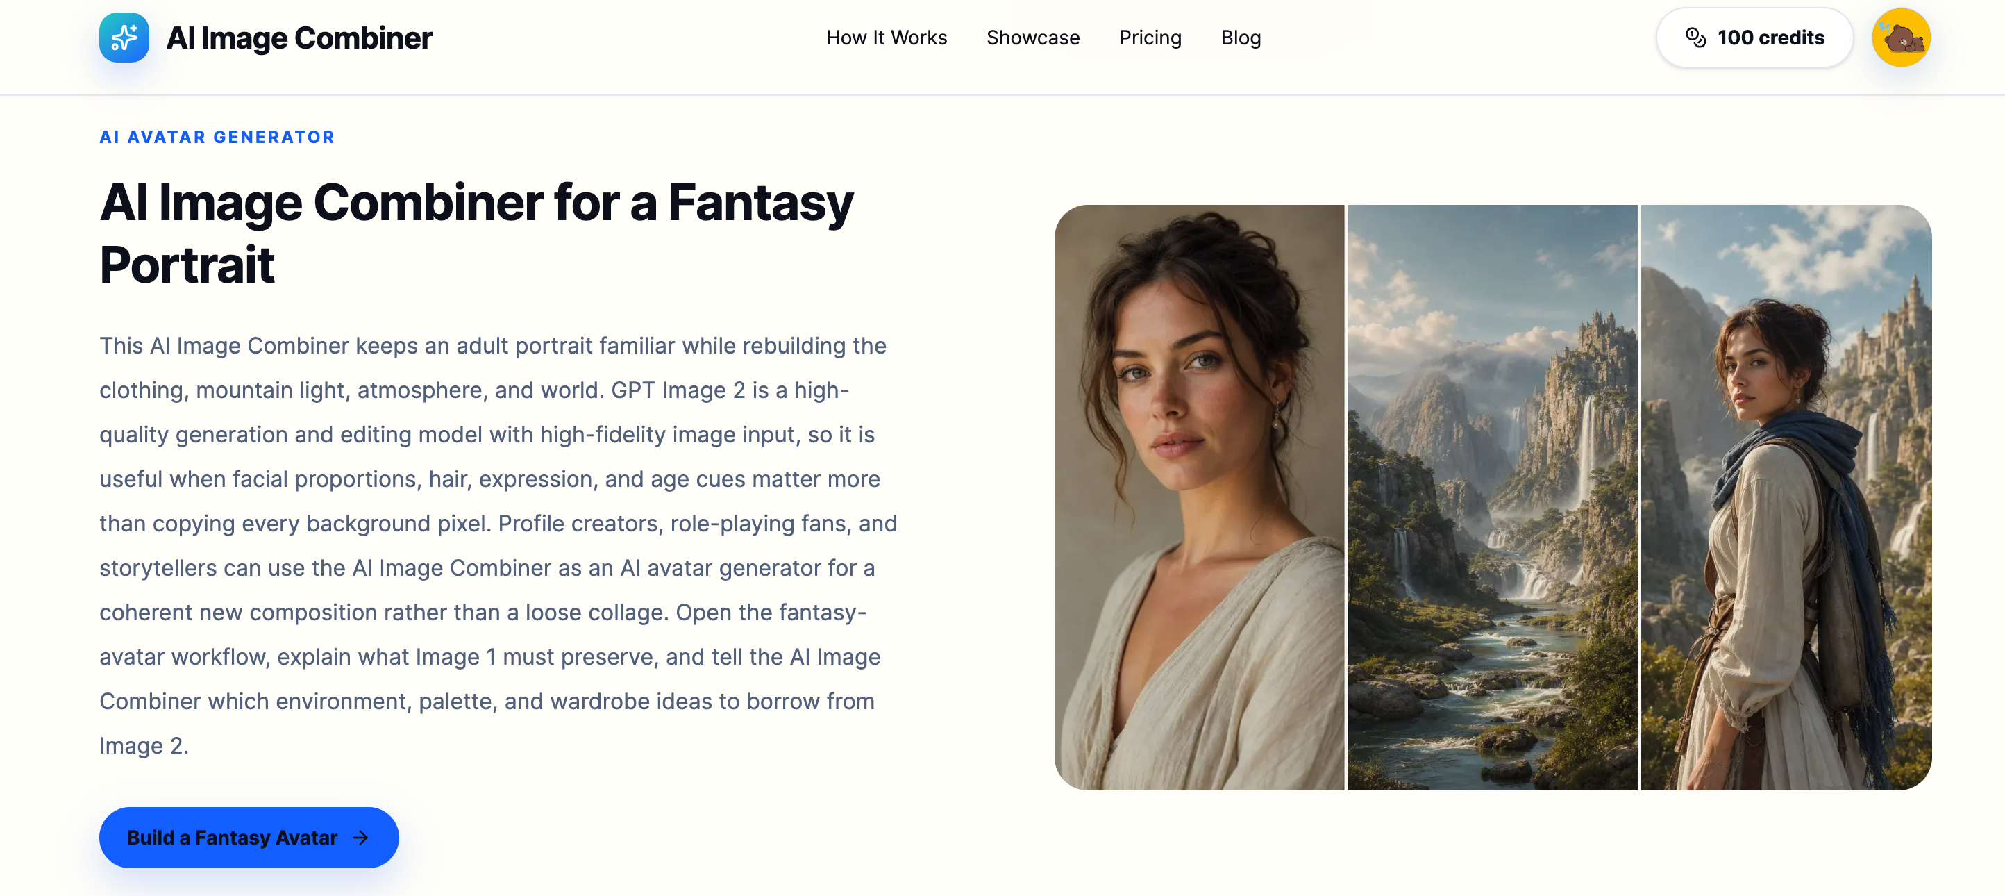Click the AI AVATAR GENERATOR label
This screenshot has height=896, width=2005.
pyautogui.click(x=217, y=137)
